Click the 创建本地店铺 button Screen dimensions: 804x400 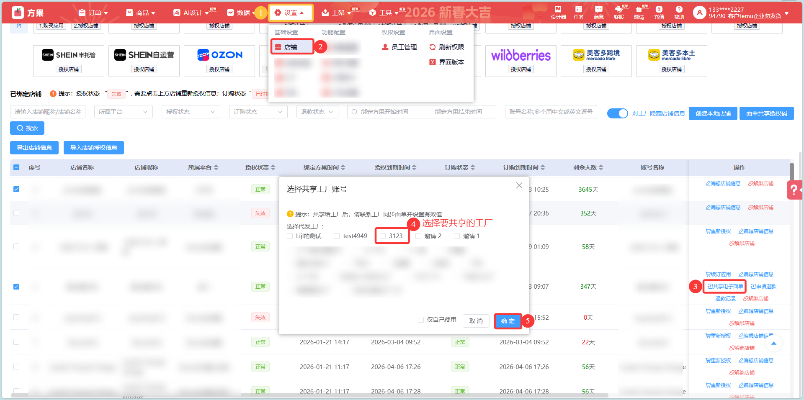click(713, 113)
